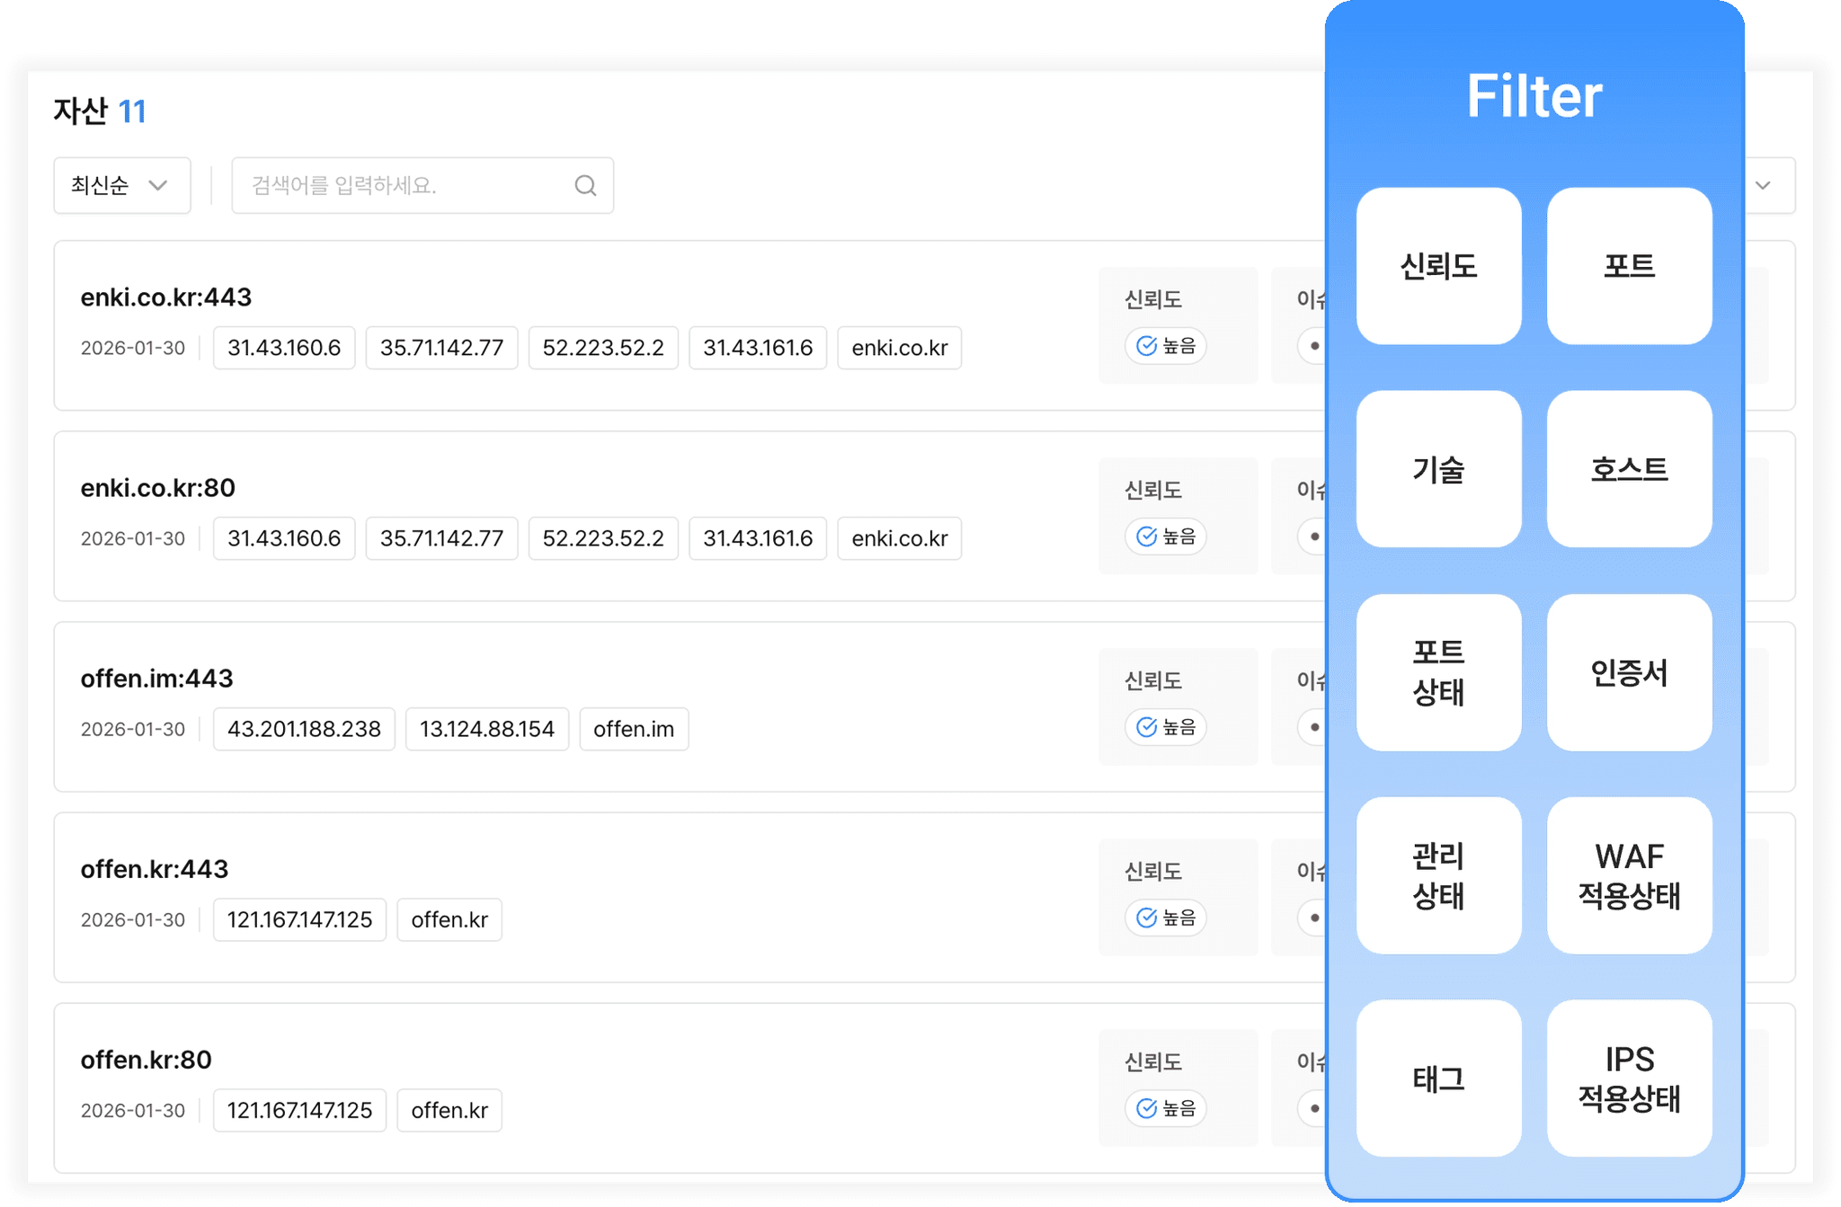The image size is (1841, 1207).
Task: Open the 태그 filter option
Action: [1438, 1078]
